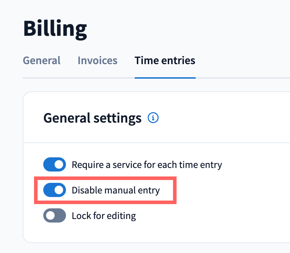Click the "Lock for editing" label text
Screen dimensions: 290x253
click(x=104, y=215)
